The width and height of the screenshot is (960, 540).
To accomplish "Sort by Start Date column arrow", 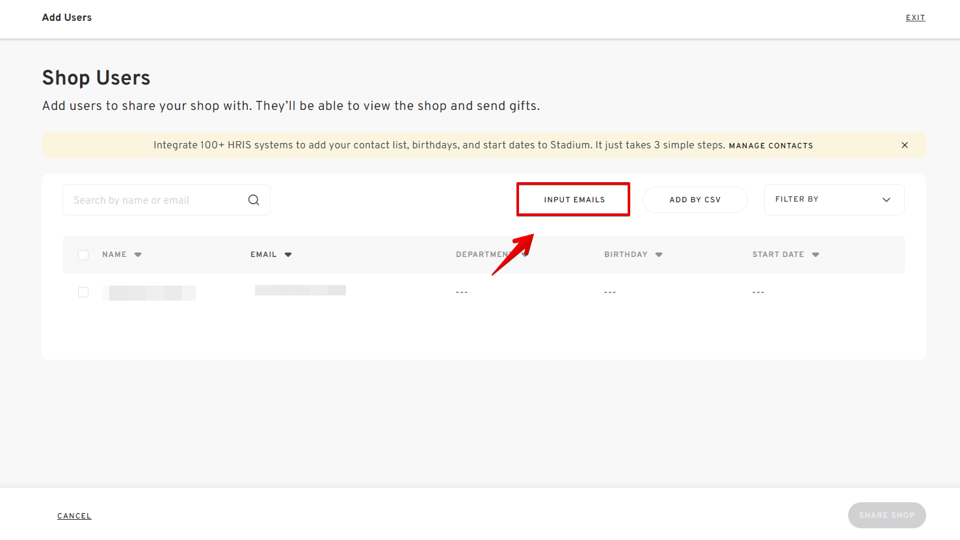I will click(x=816, y=255).
